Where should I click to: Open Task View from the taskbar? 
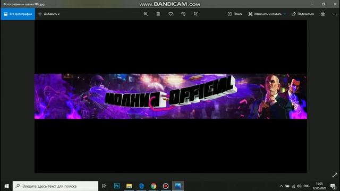[104, 186]
